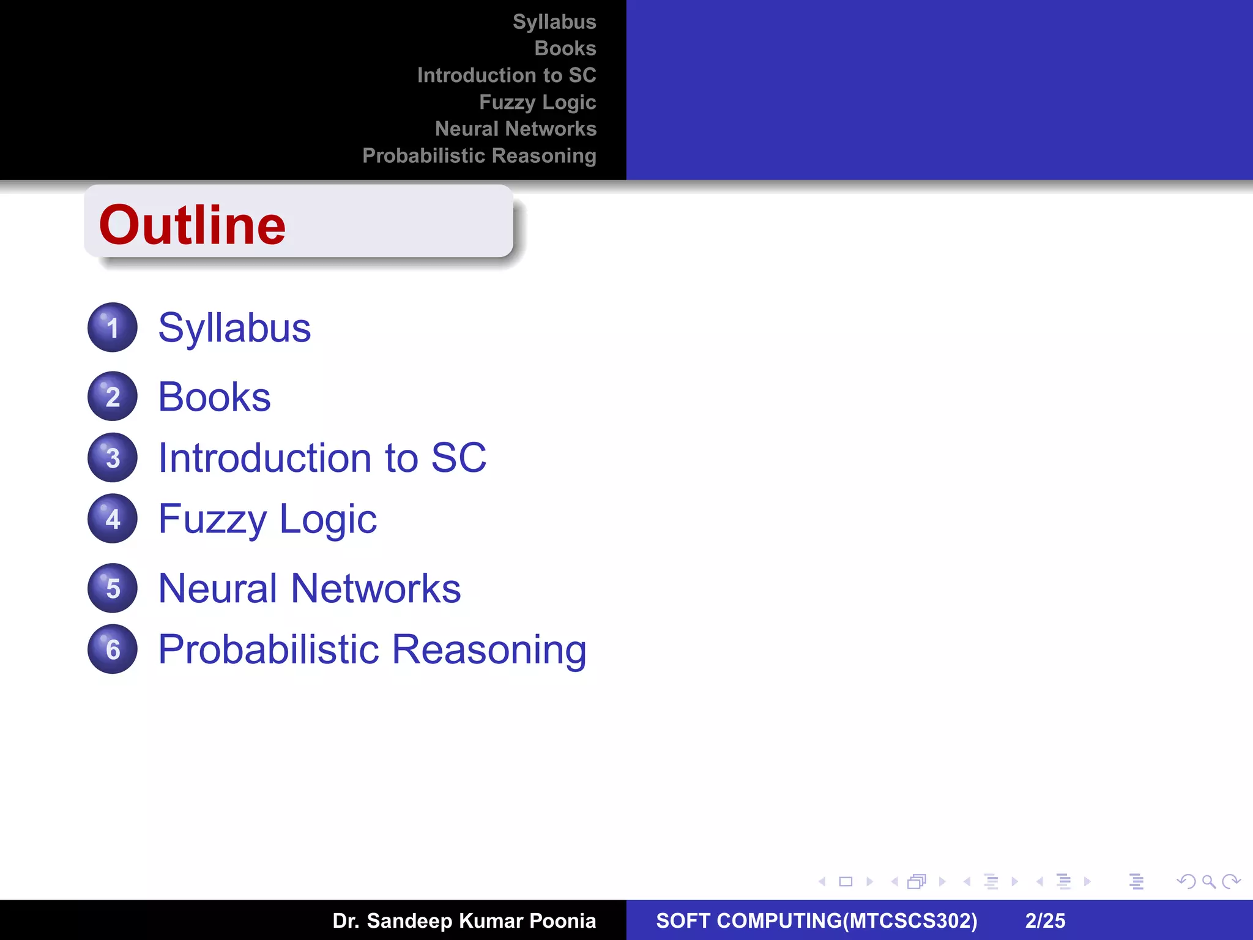Screen dimensions: 1253x940
Task: Click the search magnifier icon
Action: (x=1209, y=881)
